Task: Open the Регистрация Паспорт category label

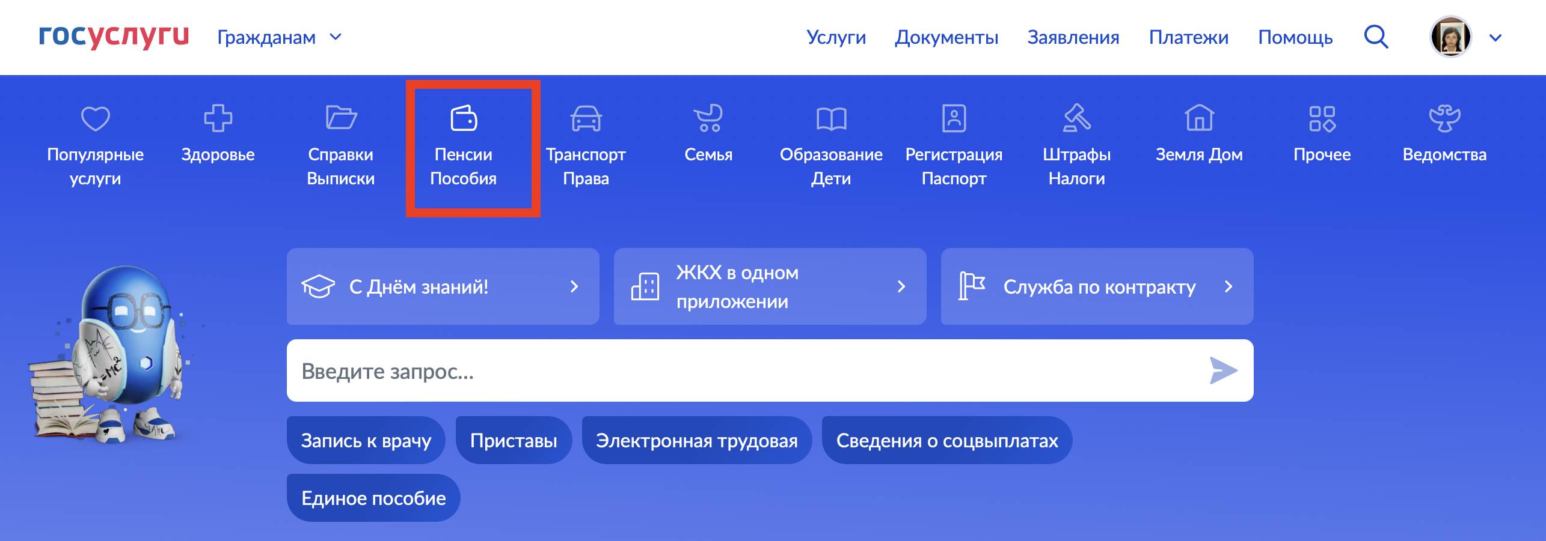Action: pos(954,166)
